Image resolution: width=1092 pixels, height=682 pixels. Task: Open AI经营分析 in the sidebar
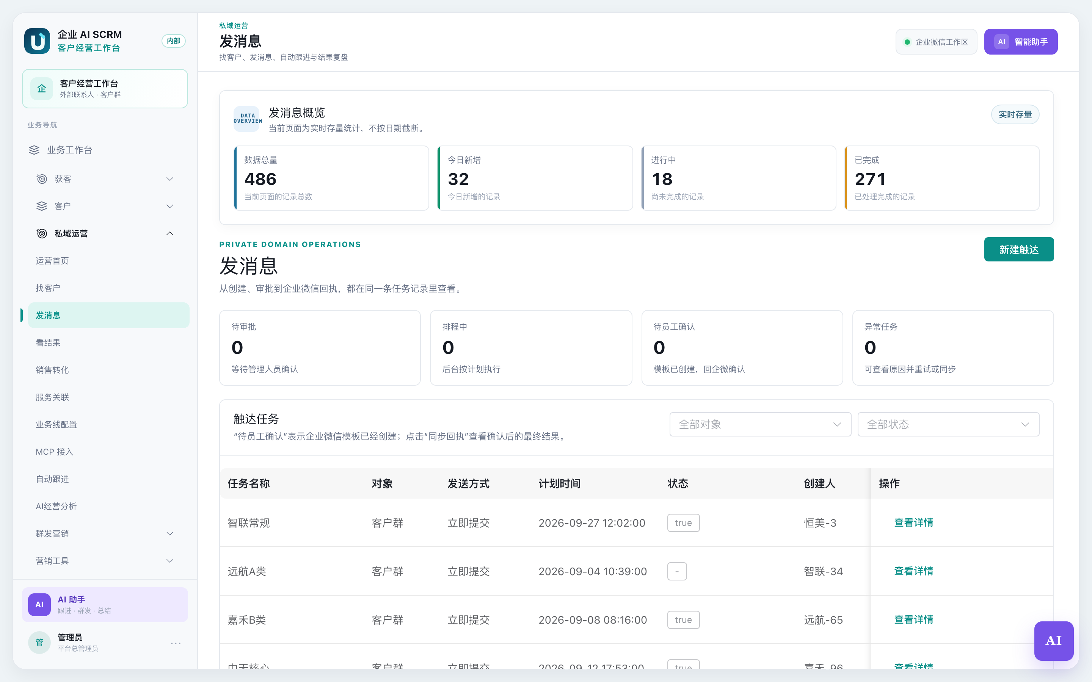[108, 506]
